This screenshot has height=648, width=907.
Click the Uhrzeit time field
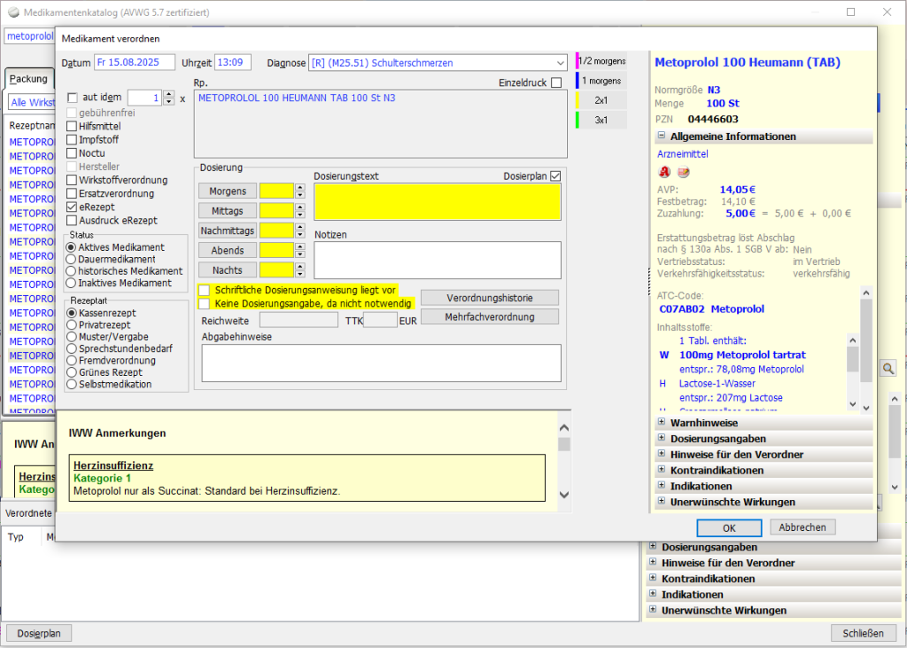pos(233,63)
